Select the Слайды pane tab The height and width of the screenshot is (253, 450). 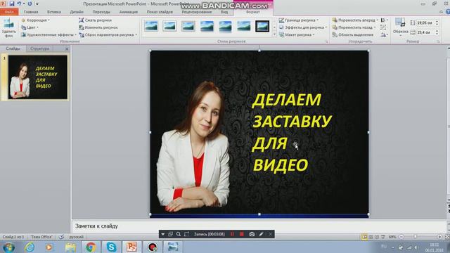(x=13, y=48)
